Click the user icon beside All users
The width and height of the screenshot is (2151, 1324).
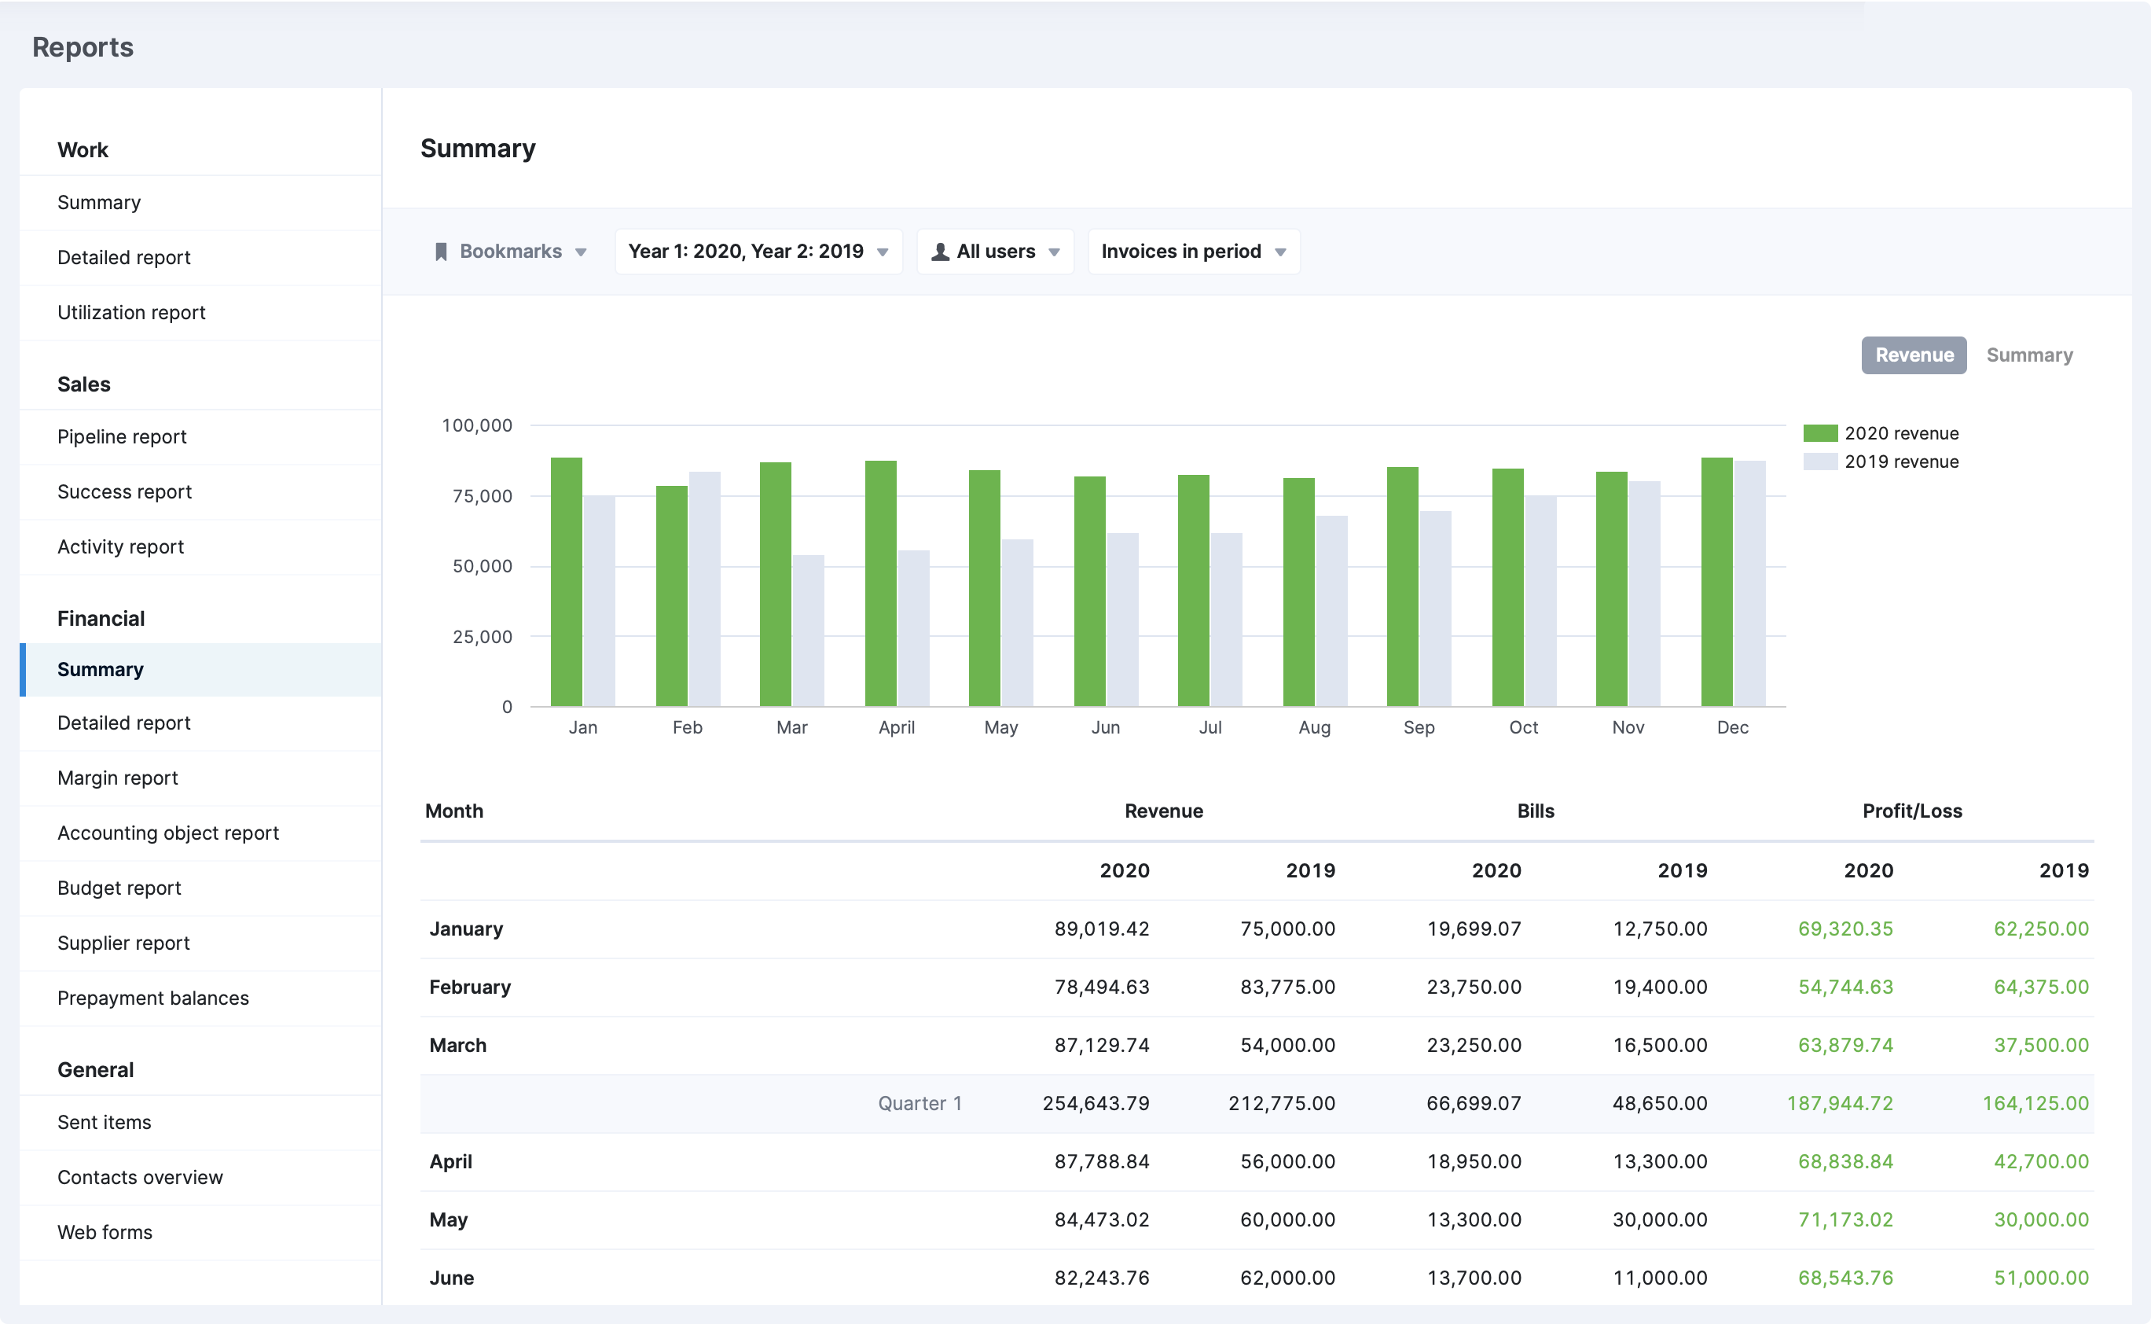940,252
